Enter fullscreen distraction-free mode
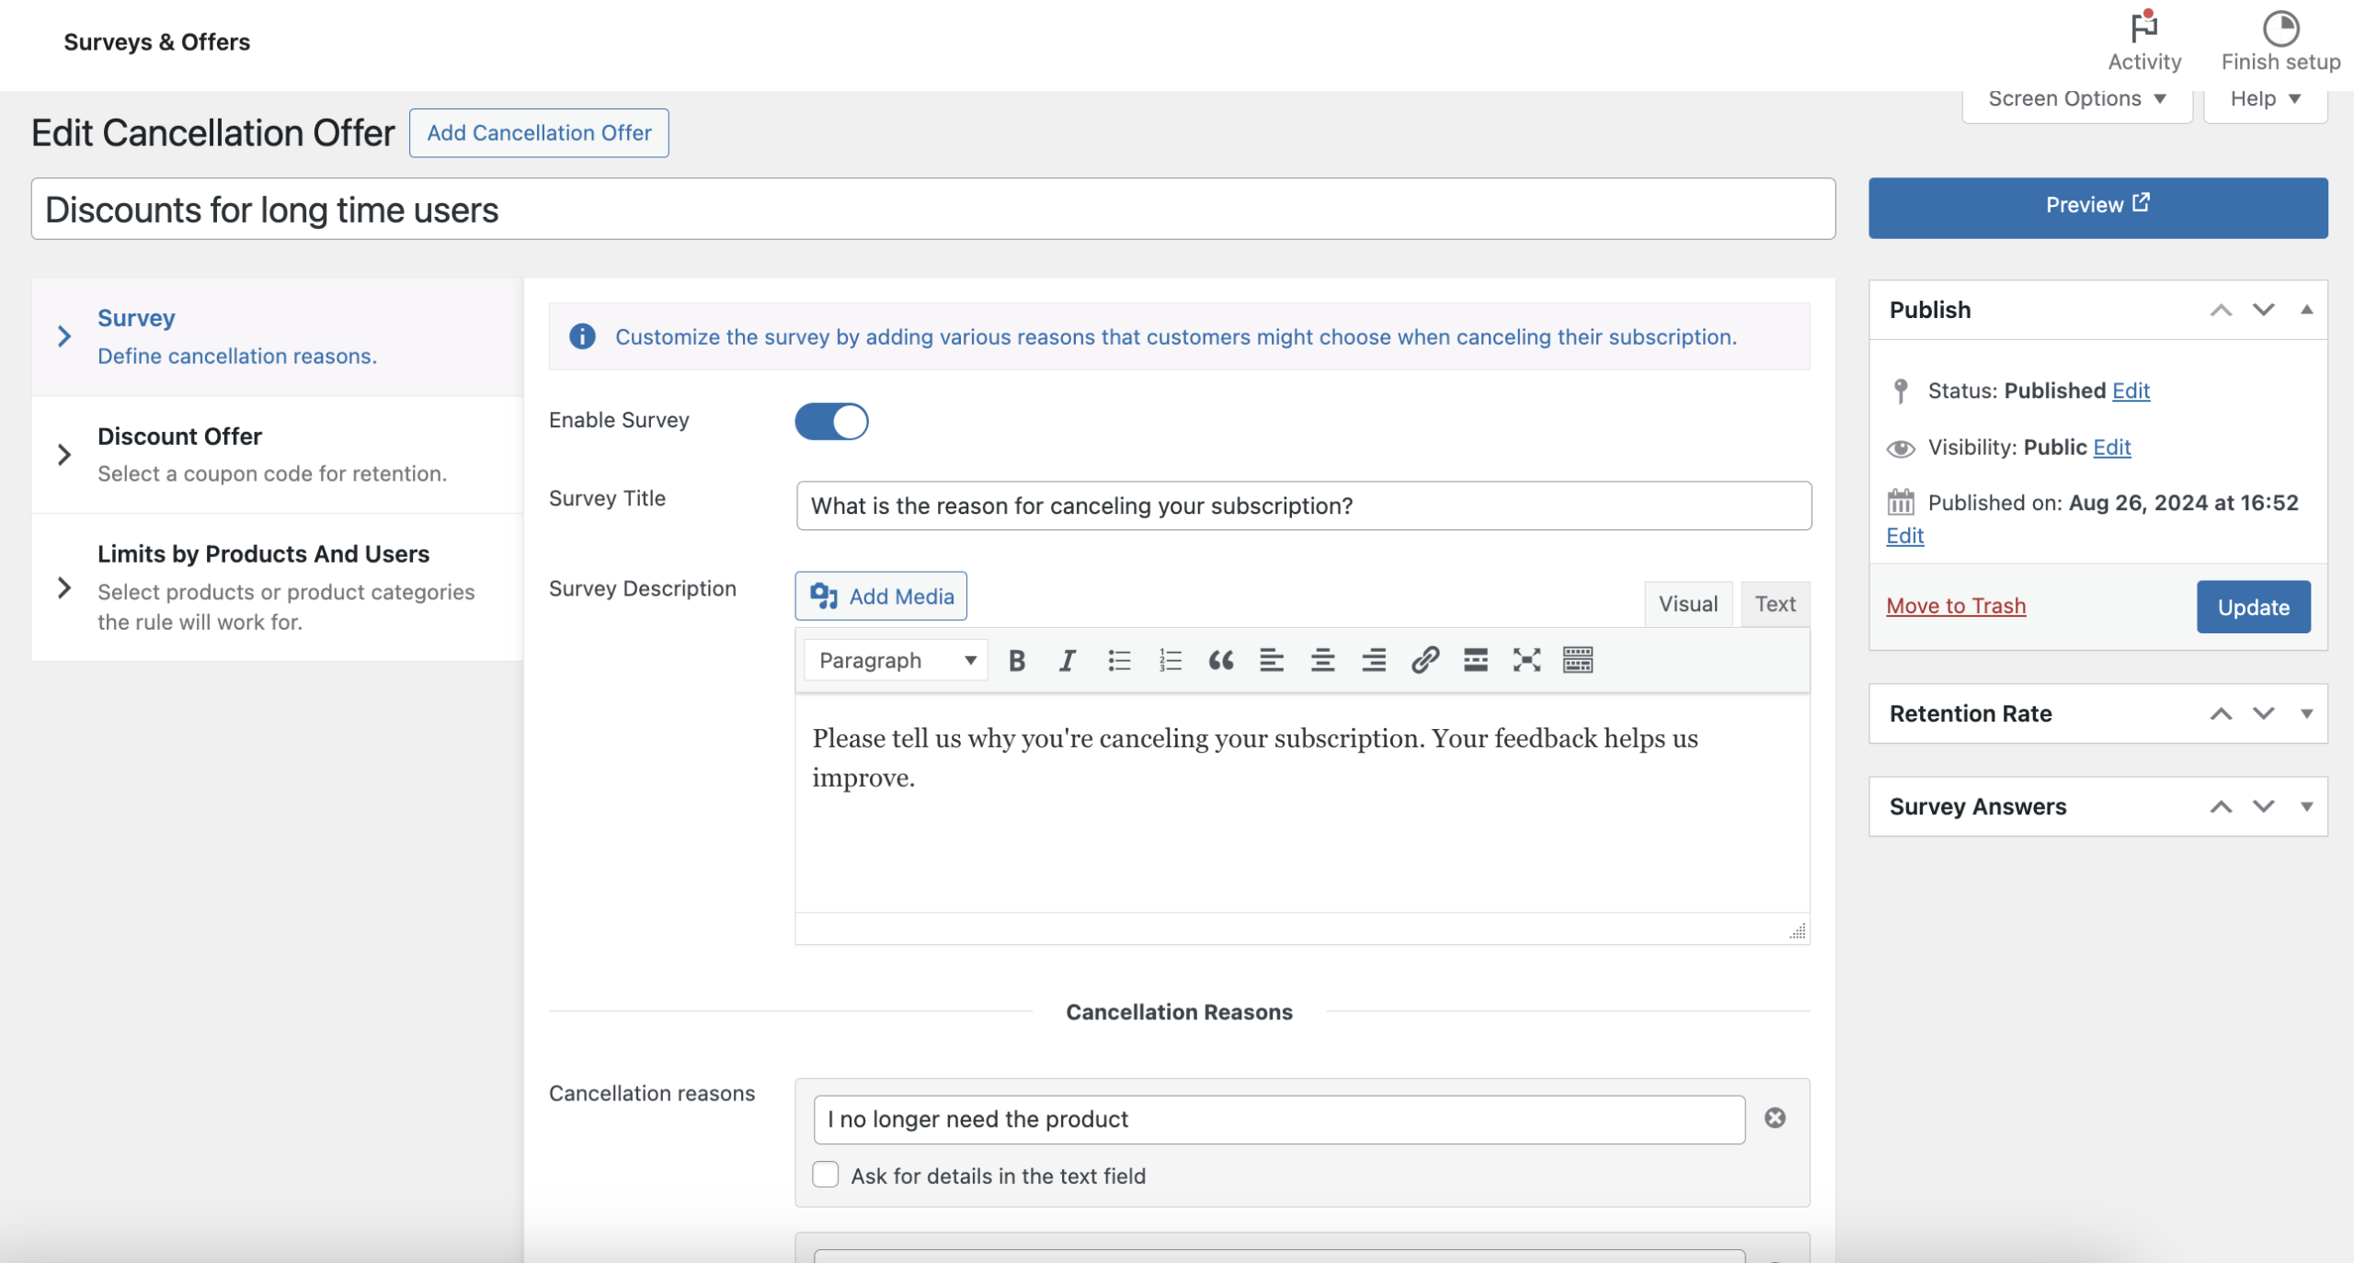This screenshot has width=2354, height=1263. pyautogui.click(x=1527, y=660)
